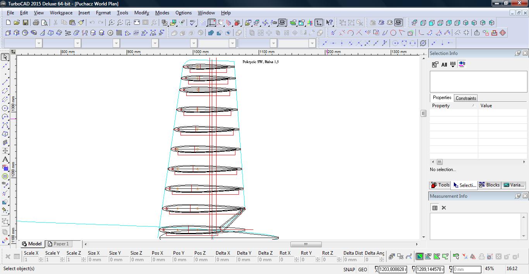Select the Zoom In magnifier tool
The image size is (529, 274).
coord(112,23)
